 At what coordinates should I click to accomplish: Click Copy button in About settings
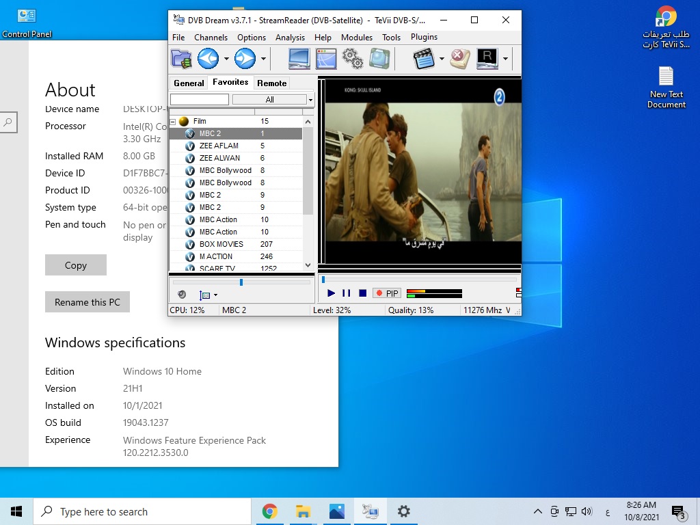coord(76,265)
